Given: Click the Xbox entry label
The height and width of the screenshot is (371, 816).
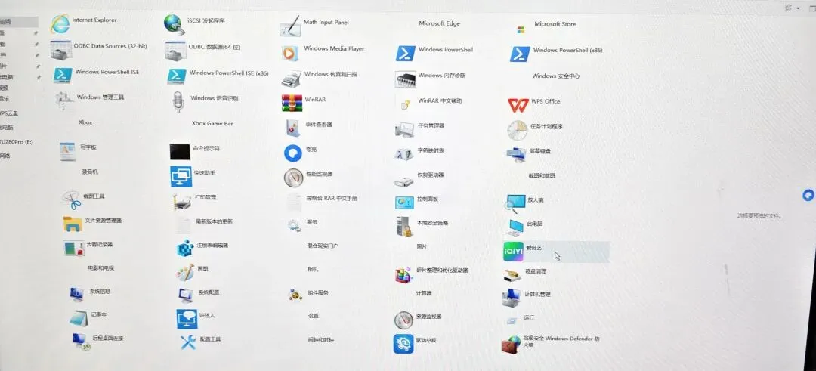Looking at the screenshot, I should 85,122.
